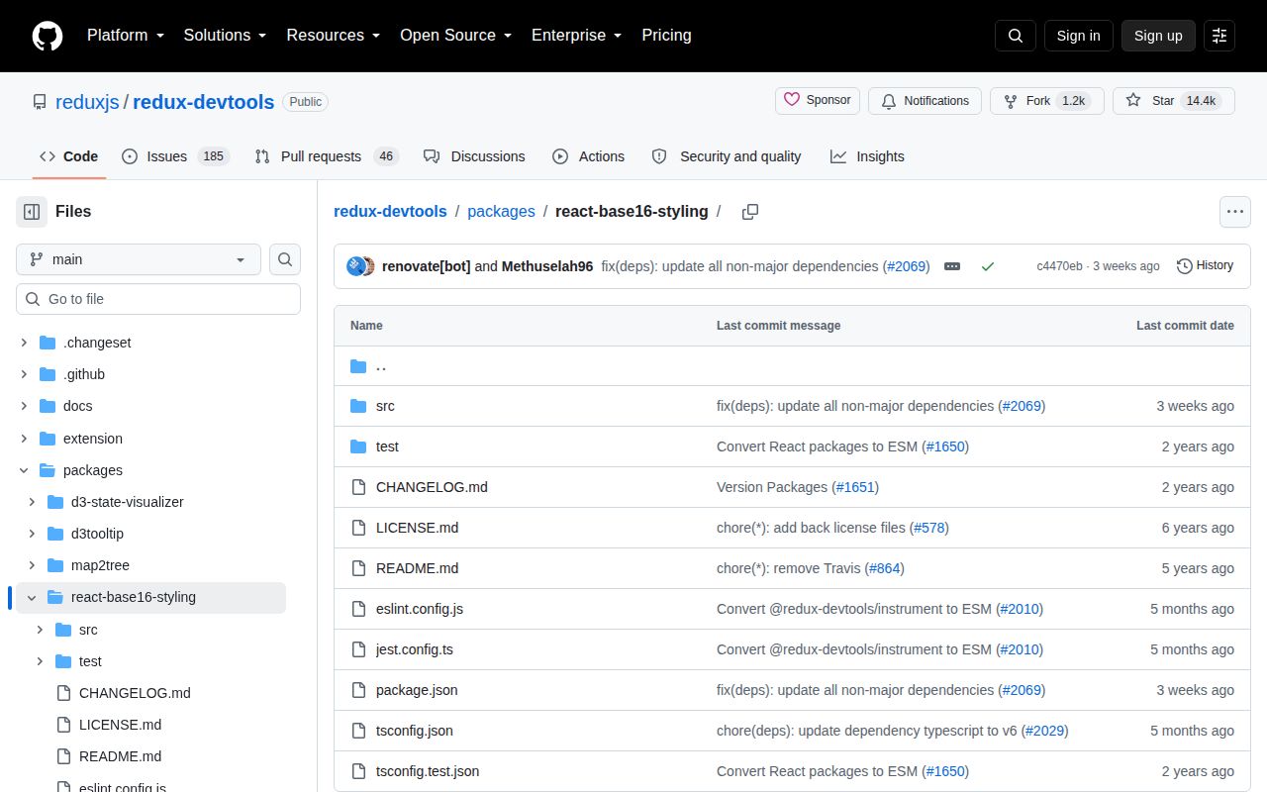Image resolution: width=1267 pixels, height=792 pixels.
Task: Switch to the Issues tab
Action: (175, 156)
